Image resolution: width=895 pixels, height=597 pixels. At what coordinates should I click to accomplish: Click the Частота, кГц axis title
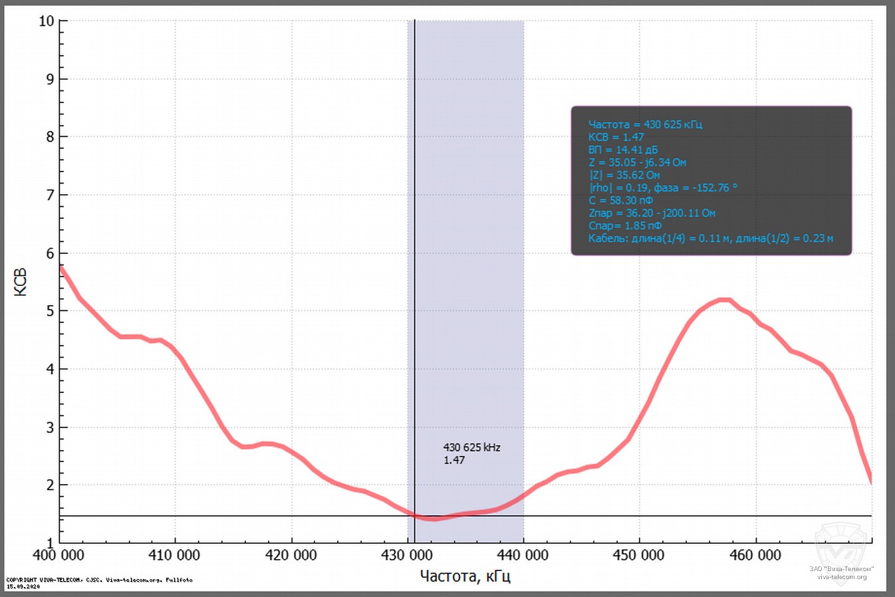pyautogui.click(x=465, y=577)
